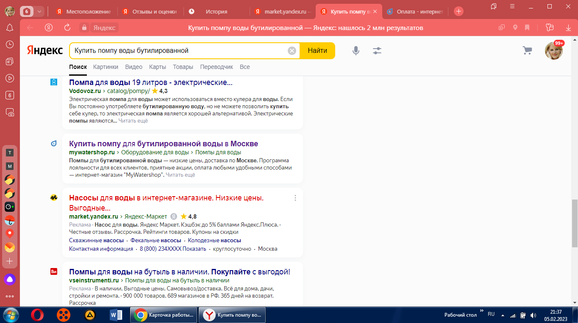Screen dimensions: 578x323
Task: Open the bookmarks panel icon in the title bar
Action: click(x=494, y=6)
